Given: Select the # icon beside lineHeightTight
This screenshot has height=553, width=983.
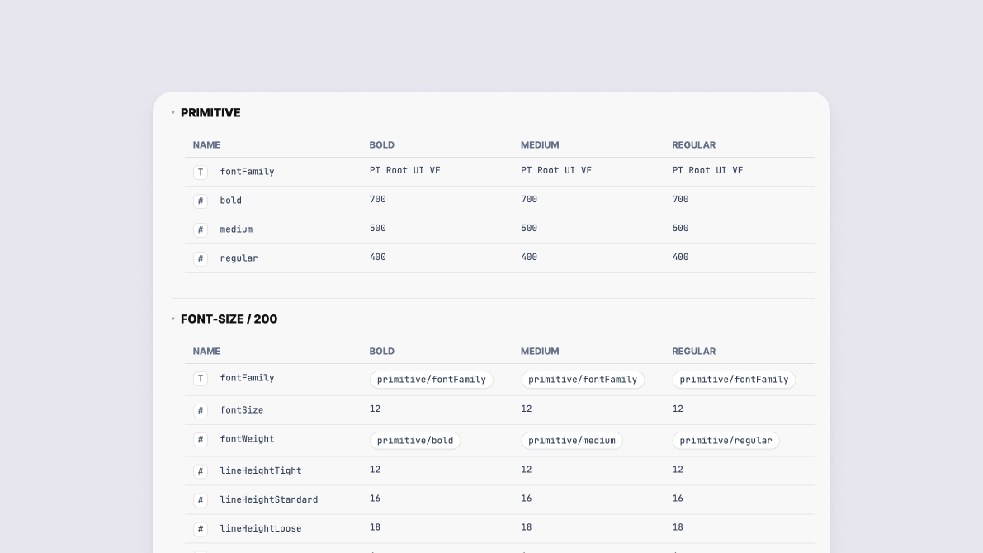Looking at the screenshot, I should tap(201, 470).
